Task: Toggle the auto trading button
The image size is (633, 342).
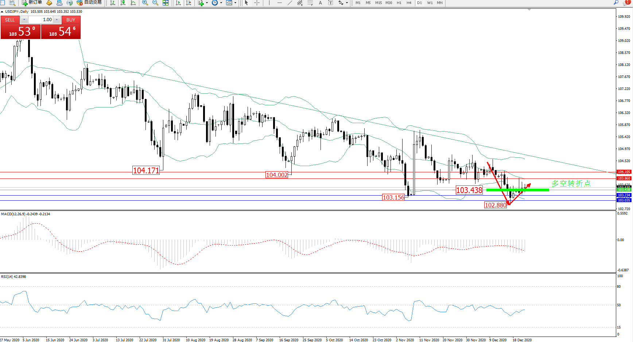Action: pyautogui.click(x=89, y=3)
